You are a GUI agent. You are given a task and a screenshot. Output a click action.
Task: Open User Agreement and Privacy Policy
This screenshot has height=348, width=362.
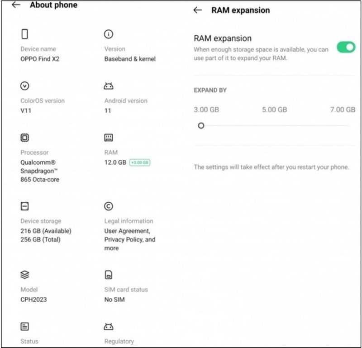point(129,239)
